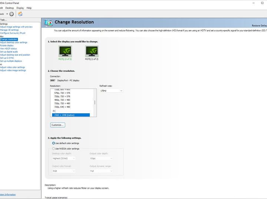
Task: Open the Display menu
Action: pyautogui.click(x=20, y=8)
